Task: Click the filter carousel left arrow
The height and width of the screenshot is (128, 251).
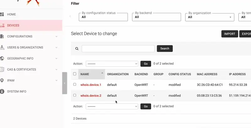Action: tap(70, 16)
